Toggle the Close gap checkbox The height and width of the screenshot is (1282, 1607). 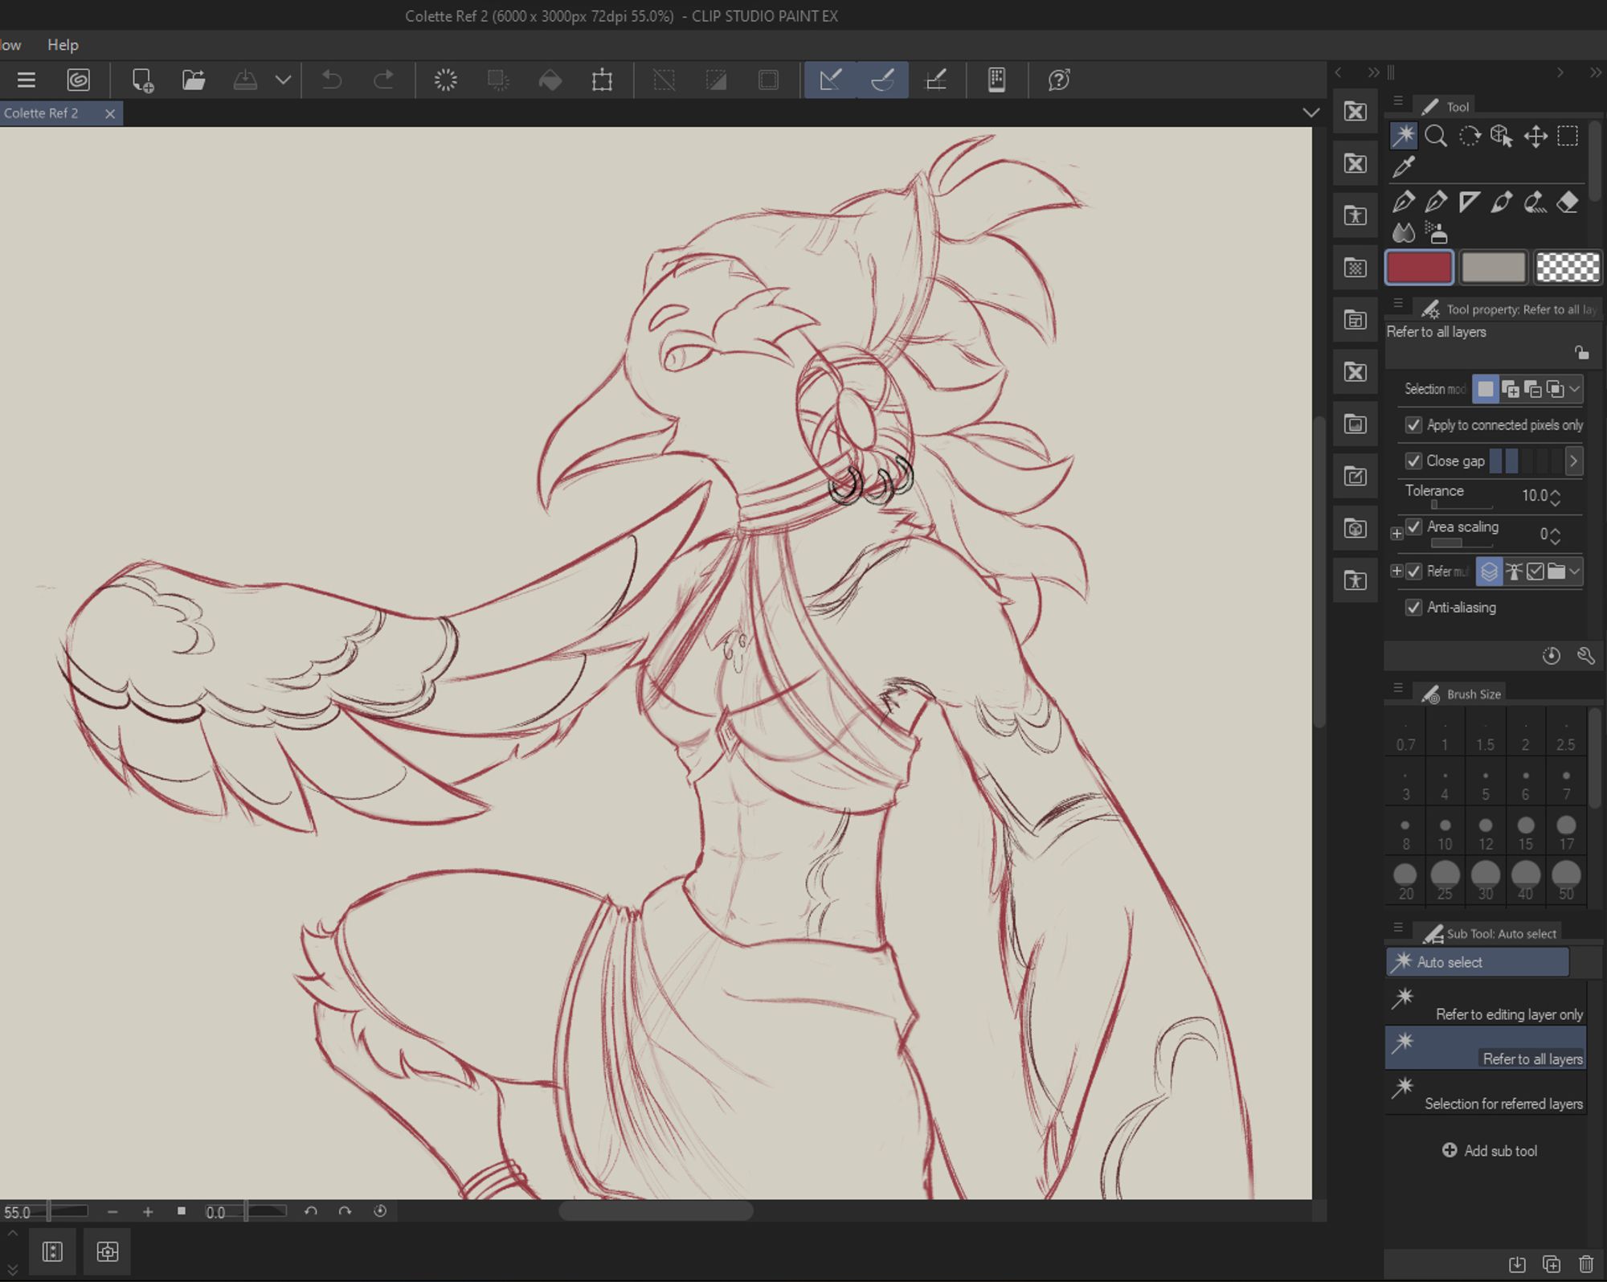point(1413,461)
